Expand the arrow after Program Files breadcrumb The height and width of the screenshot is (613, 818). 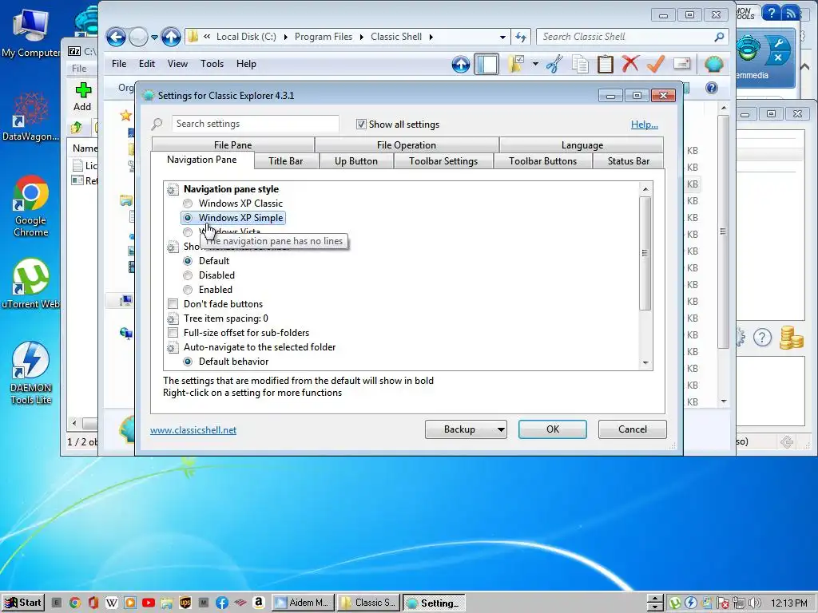tap(362, 37)
